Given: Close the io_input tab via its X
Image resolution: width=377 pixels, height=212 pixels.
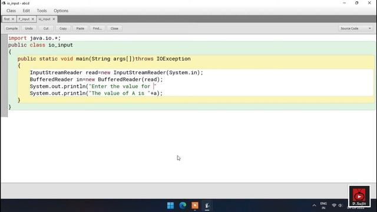Looking at the screenshot, I should (x=54, y=19).
